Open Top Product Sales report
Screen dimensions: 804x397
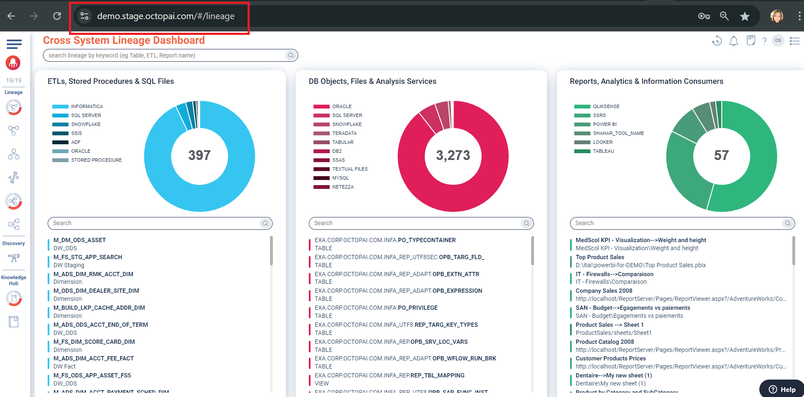[600, 257]
